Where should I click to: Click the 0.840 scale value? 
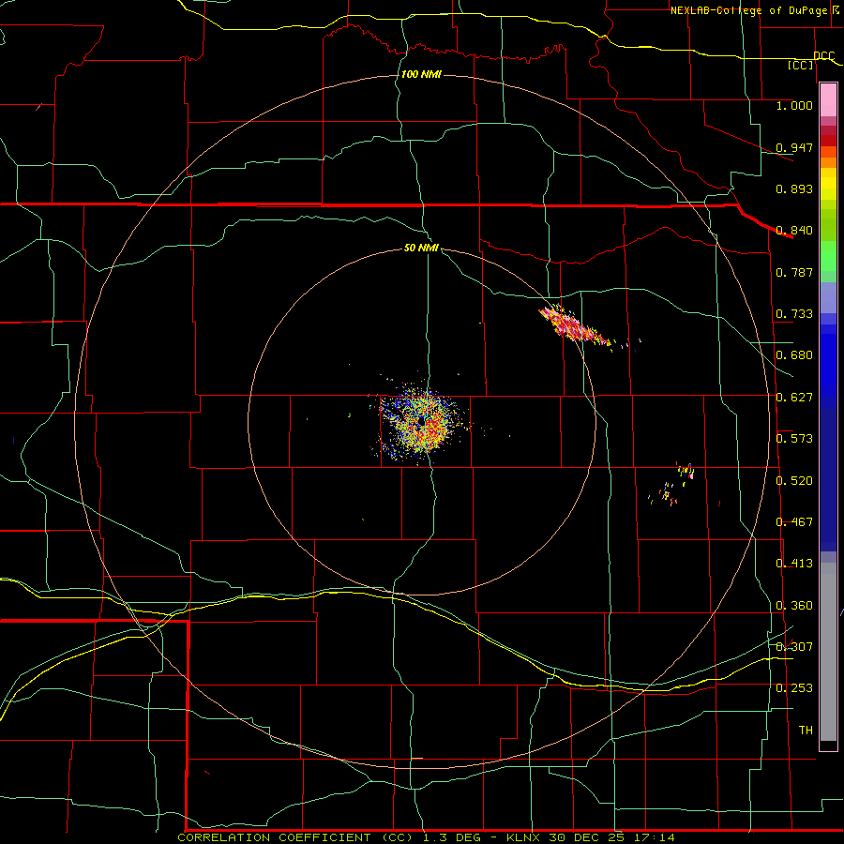(794, 230)
